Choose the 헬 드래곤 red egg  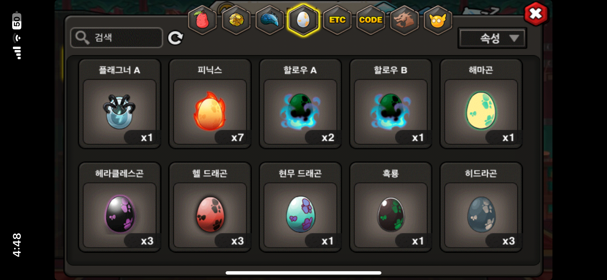210,207
